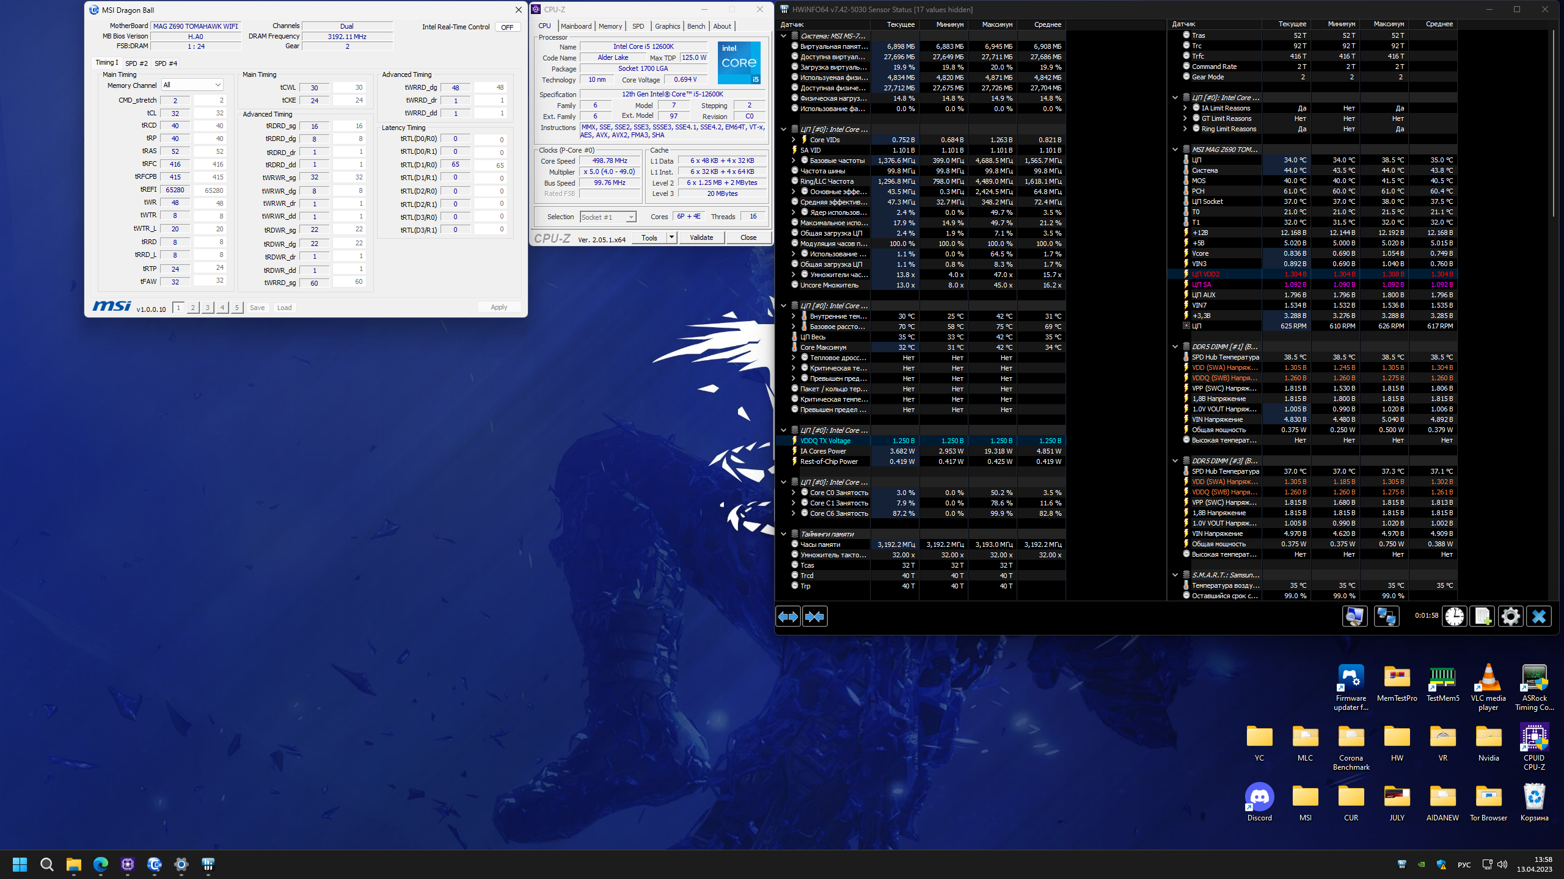Click HWiNFO remote network monitors icon
Viewport: 1564px width, 879px height.
click(x=1386, y=617)
